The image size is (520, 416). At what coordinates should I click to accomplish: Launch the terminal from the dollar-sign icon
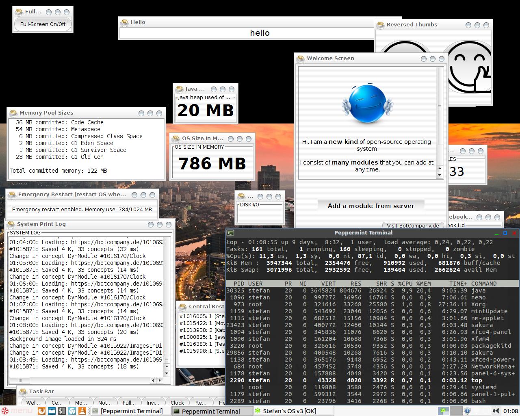pyautogui.click(x=62, y=411)
